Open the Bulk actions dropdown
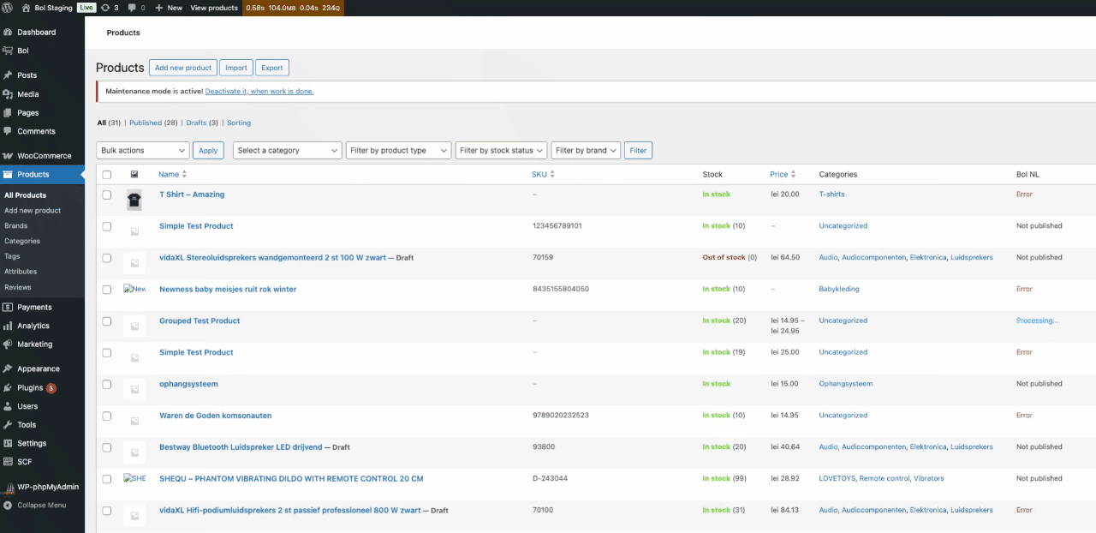Screen dimensions: 1096x533 [x=142, y=151]
